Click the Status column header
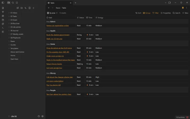The image size is (190, 119). tap(80, 18)
